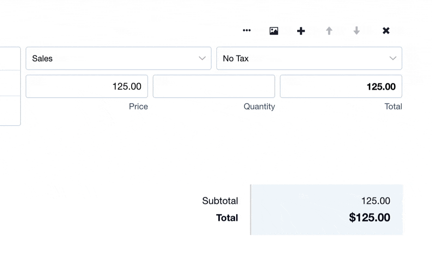This screenshot has width=432, height=274.
Task: Click the empty Quantity field
Action: [214, 86]
